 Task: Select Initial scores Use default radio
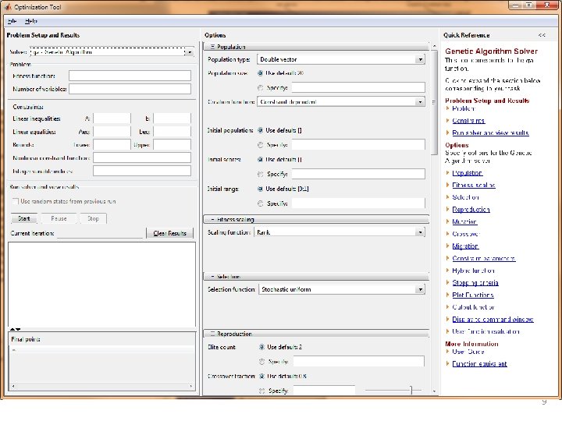(261, 160)
